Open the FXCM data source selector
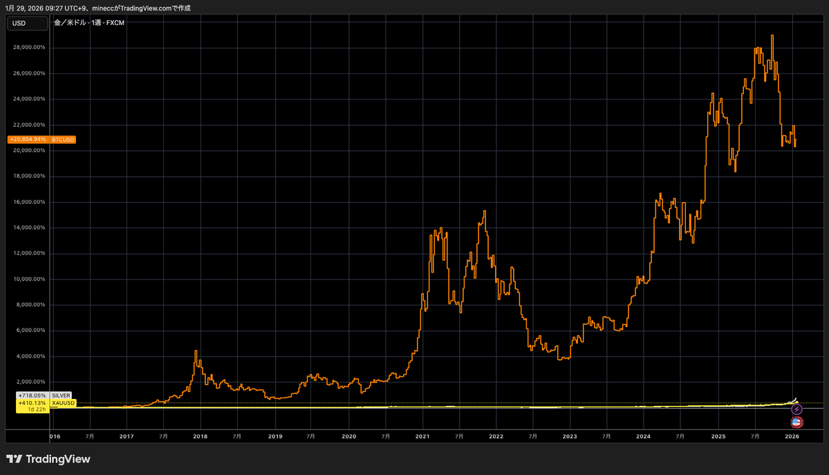 pyautogui.click(x=115, y=22)
